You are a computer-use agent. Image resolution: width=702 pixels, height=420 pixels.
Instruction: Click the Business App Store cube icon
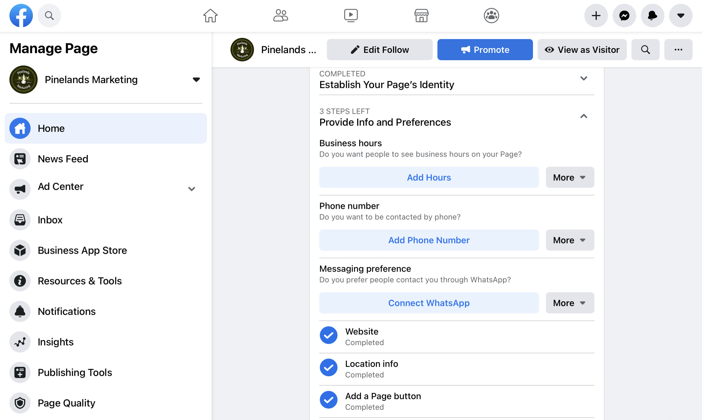(x=20, y=250)
